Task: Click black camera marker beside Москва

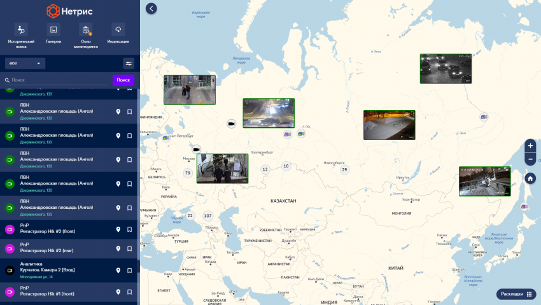Action: [196, 150]
